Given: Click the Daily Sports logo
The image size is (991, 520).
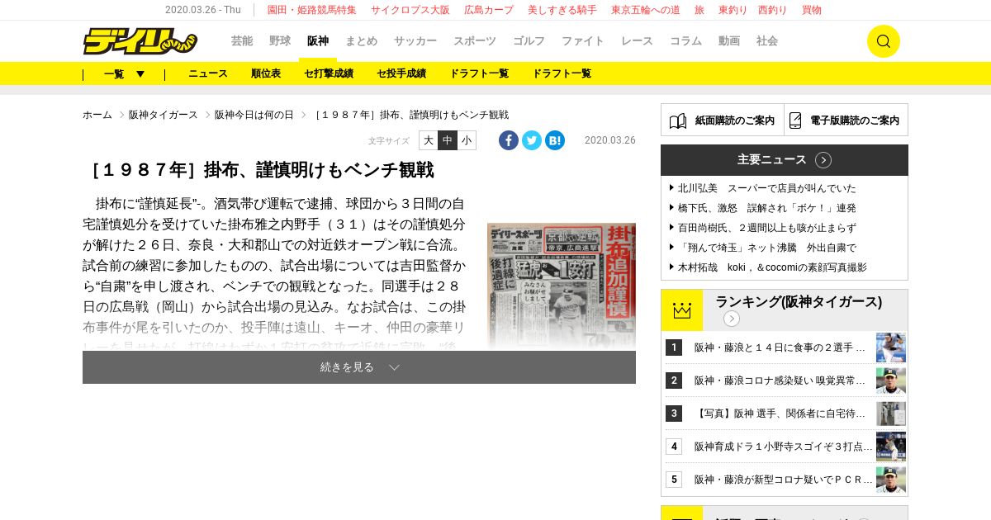Looking at the screenshot, I should click(x=140, y=41).
